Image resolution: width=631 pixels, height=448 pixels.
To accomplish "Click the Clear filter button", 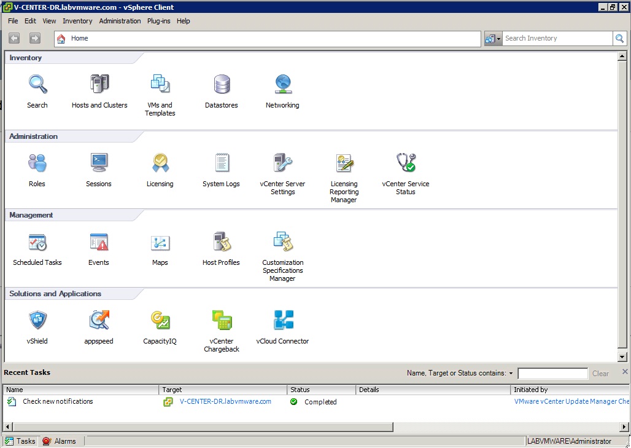I will pyautogui.click(x=600, y=374).
